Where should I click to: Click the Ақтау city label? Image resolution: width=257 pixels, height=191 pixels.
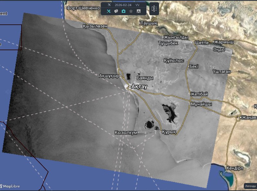pyautogui.click(x=138, y=87)
